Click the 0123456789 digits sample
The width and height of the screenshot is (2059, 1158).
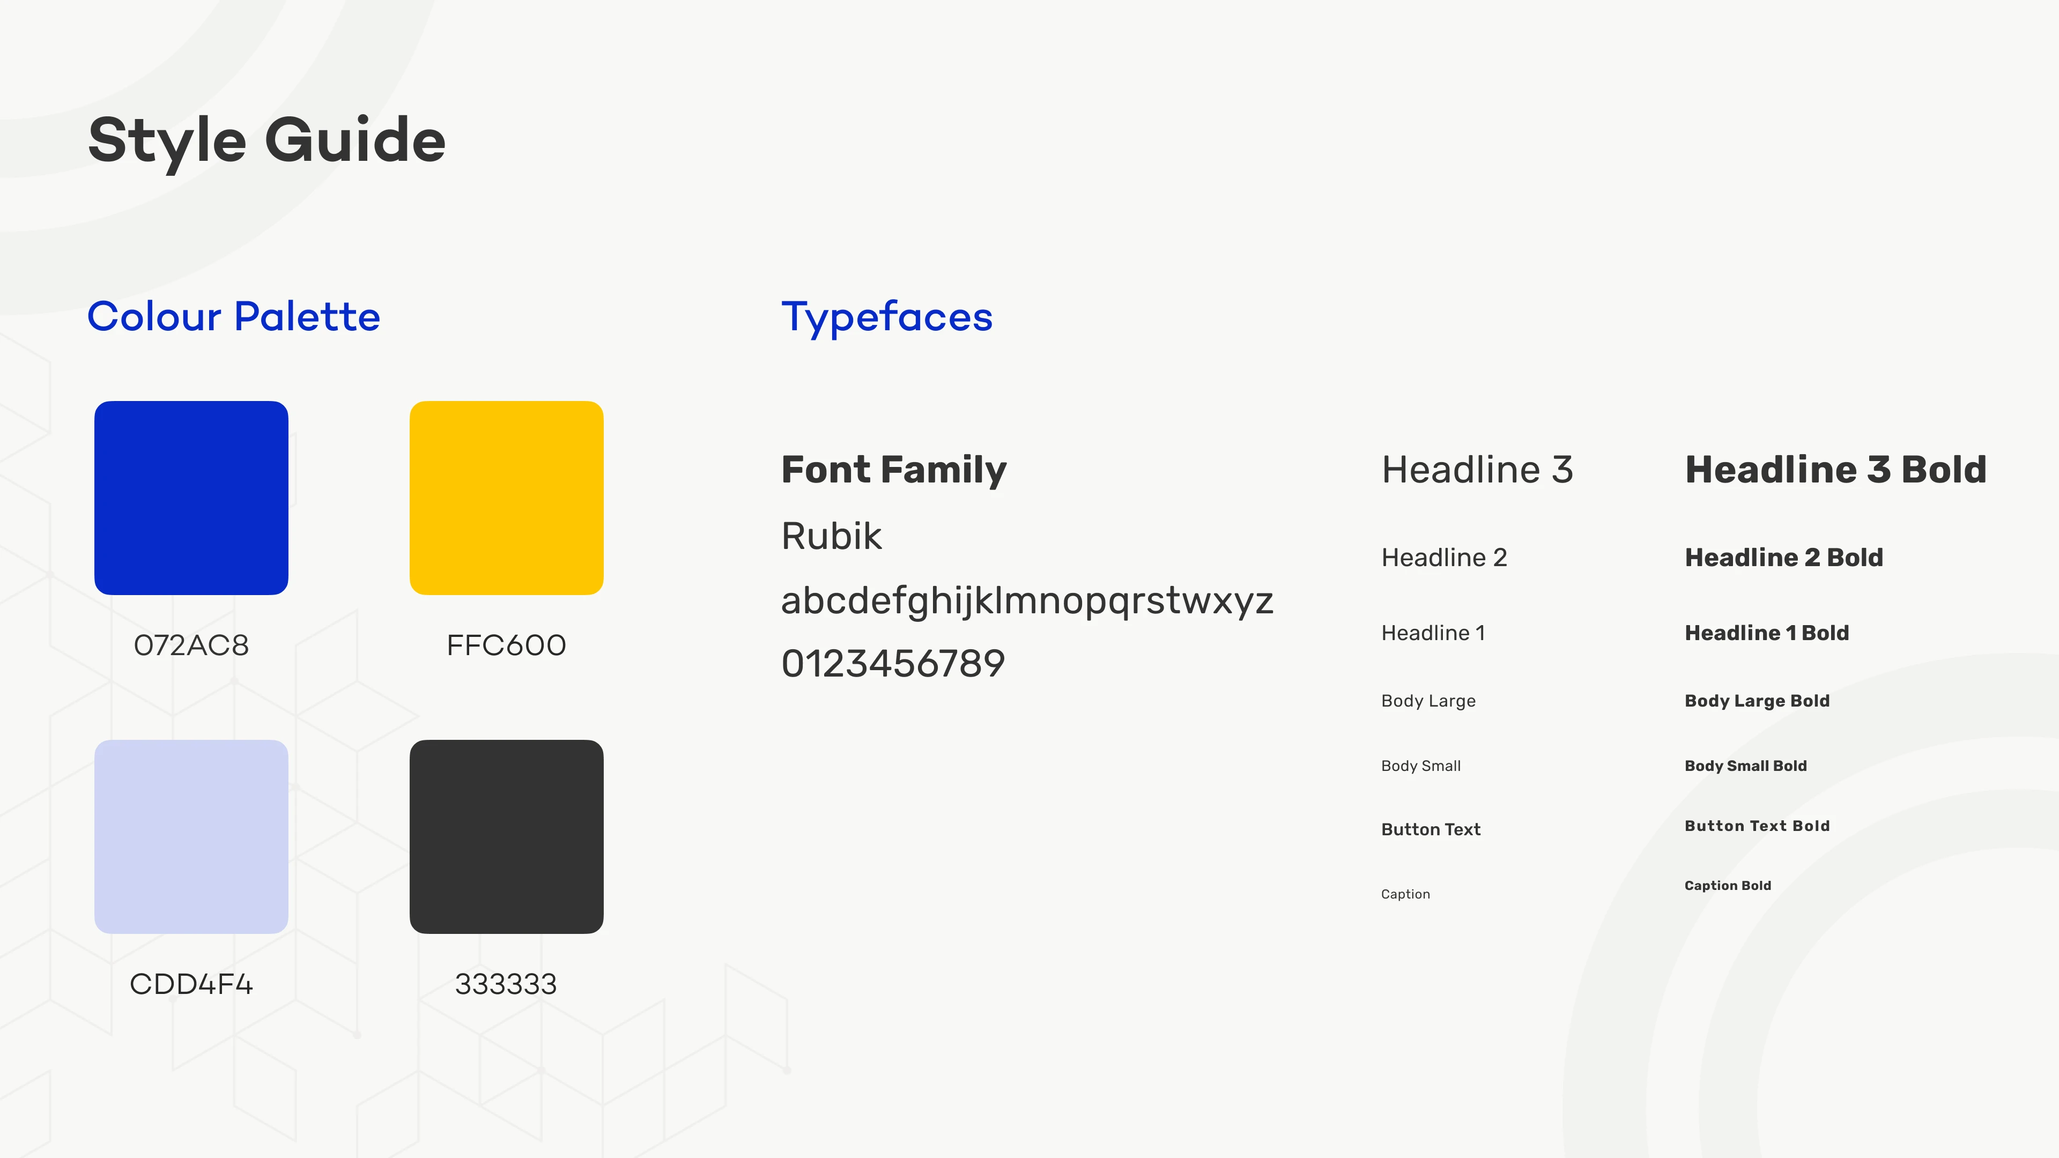pos(893,663)
